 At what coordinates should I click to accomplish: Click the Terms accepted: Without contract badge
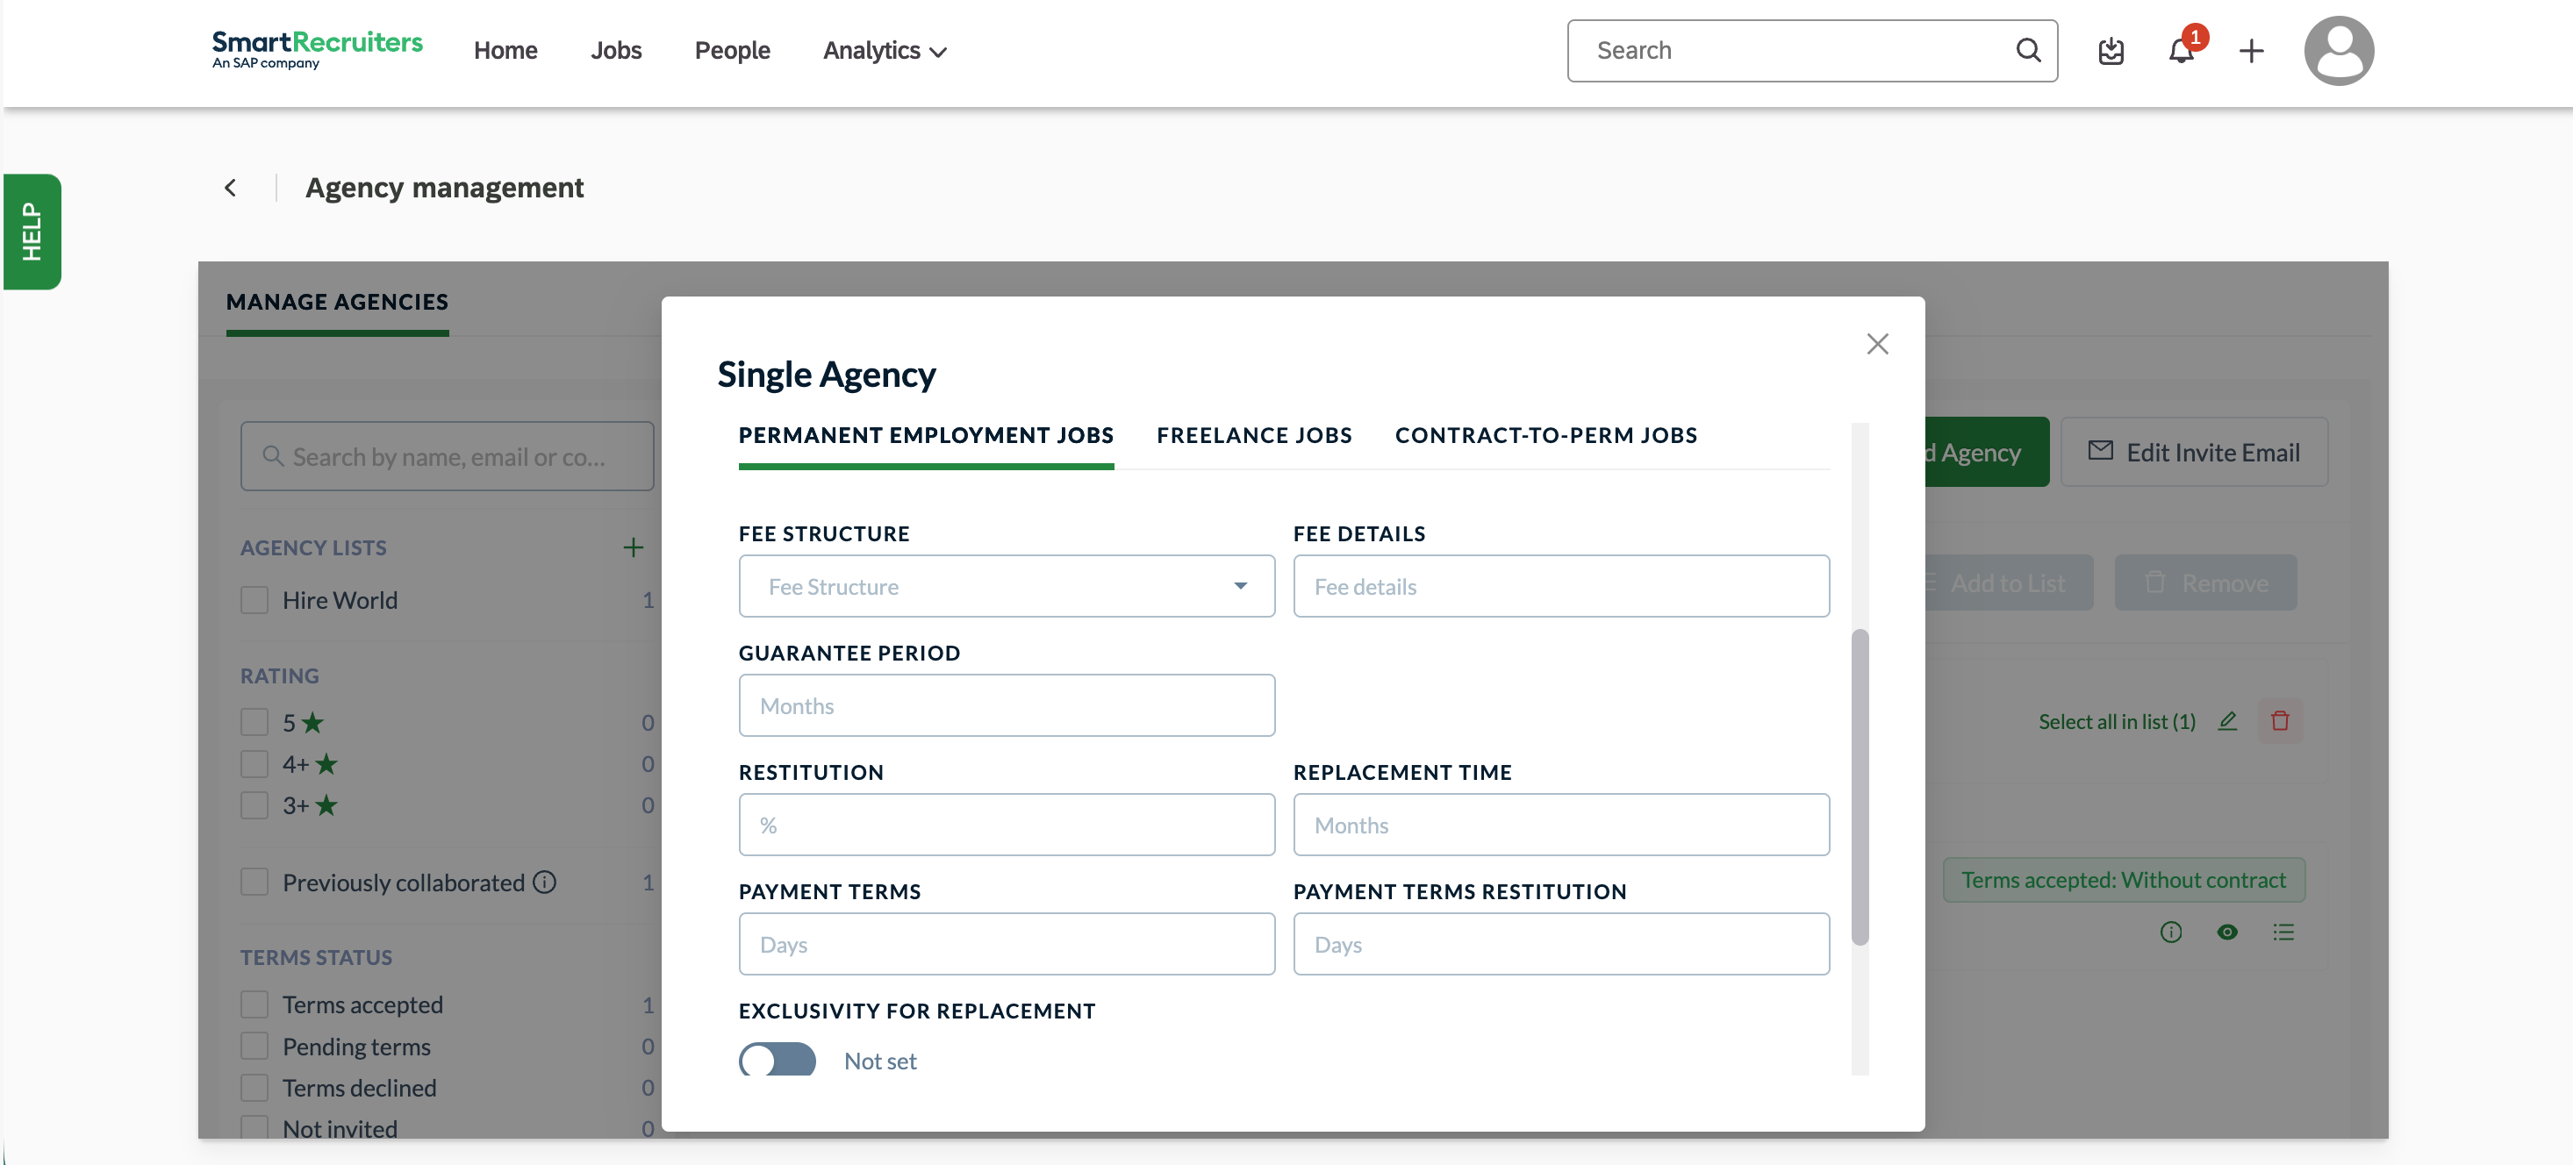[2124, 881]
